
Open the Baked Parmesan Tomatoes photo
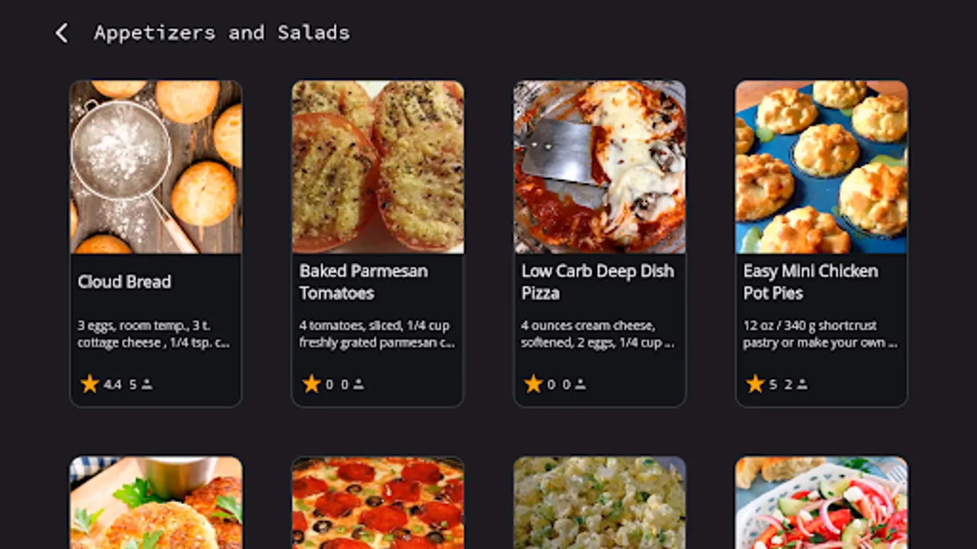[377, 167]
